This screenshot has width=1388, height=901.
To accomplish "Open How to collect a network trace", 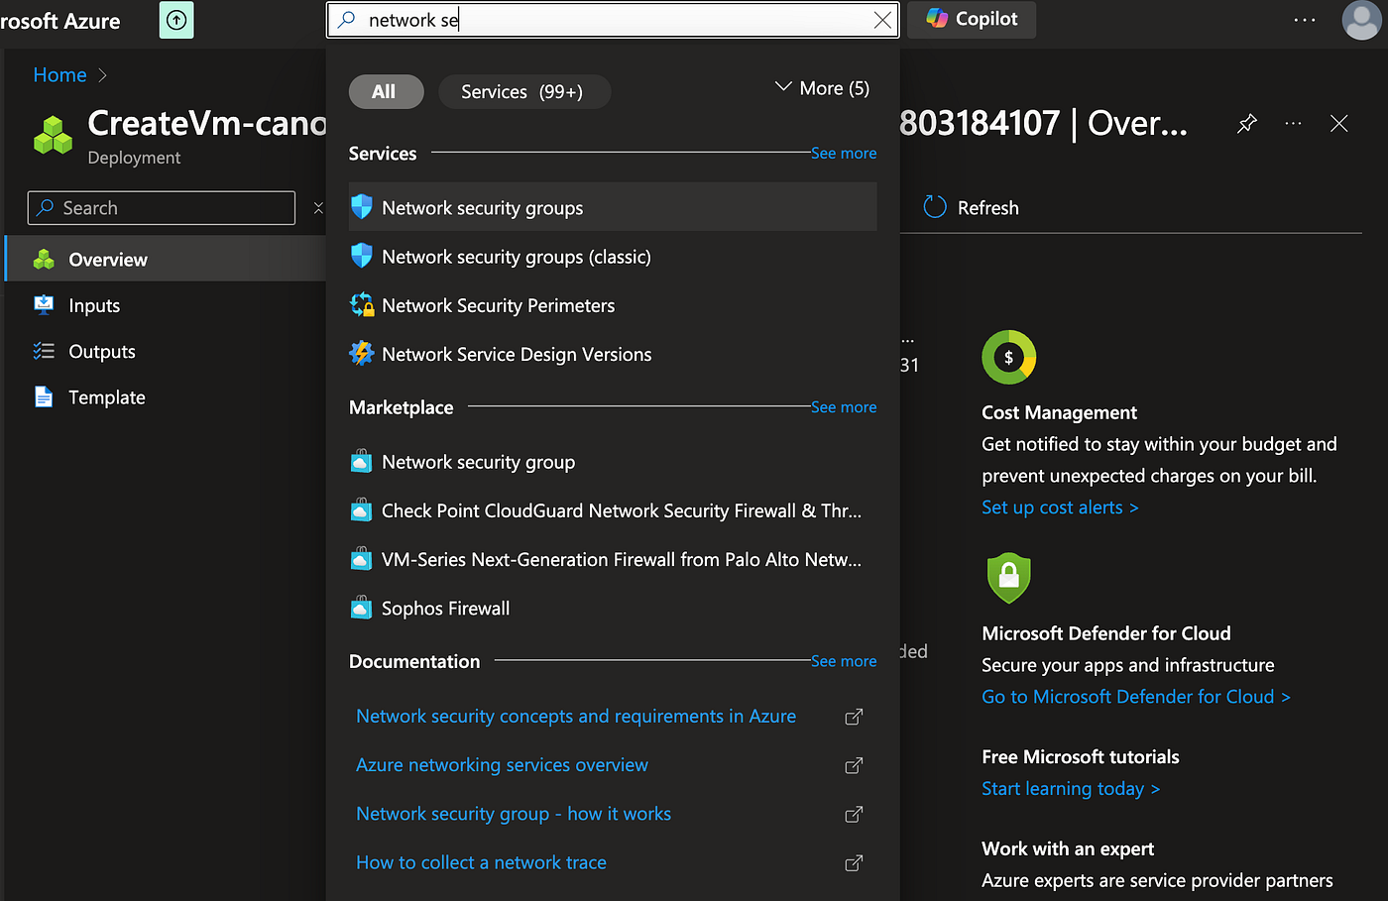I will tap(481, 862).
